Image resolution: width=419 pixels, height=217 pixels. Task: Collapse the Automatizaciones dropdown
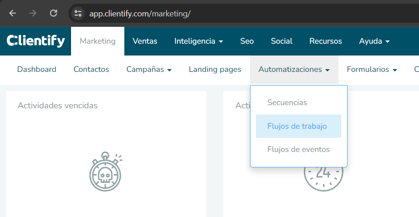(x=294, y=70)
